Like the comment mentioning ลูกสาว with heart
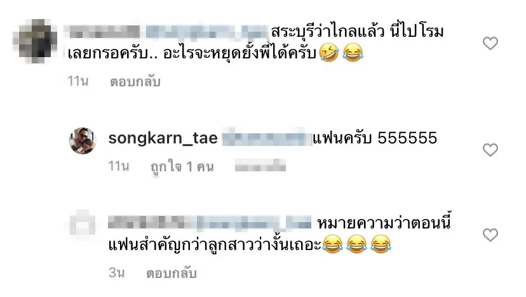526x297 pixels. click(x=490, y=235)
